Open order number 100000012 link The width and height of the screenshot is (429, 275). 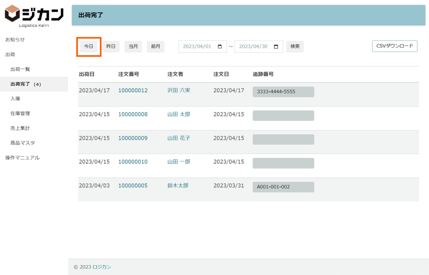tap(133, 90)
